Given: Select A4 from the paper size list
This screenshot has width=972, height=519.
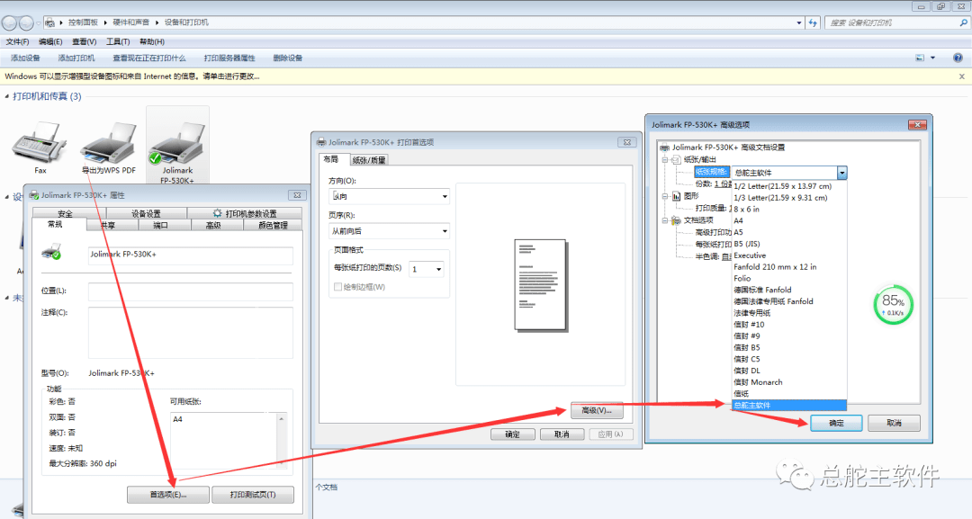Looking at the screenshot, I should (x=789, y=220).
